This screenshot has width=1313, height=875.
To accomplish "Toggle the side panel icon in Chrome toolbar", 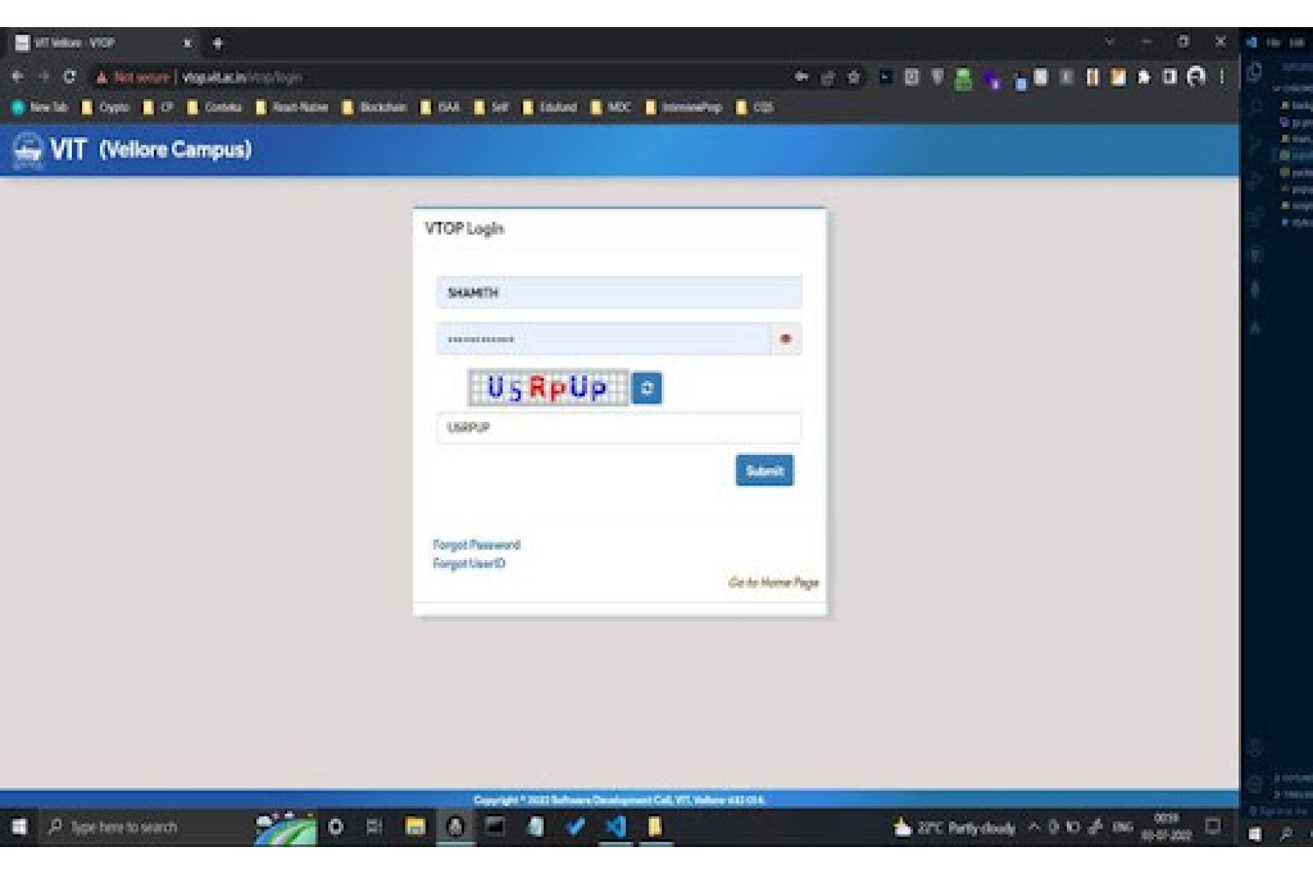I will point(1169,77).
